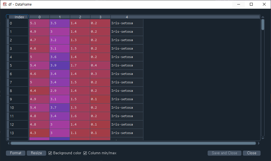Screen dimensions: 271x161
Task: Click the scroll up arrow
Action: pyautogui.click(x=263, y=17)
